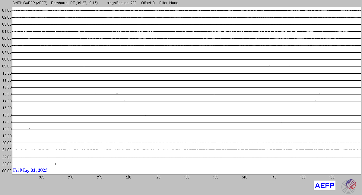Select the 16:00 hour label
This screenshot has height=195, width=362.
(7, 115)
